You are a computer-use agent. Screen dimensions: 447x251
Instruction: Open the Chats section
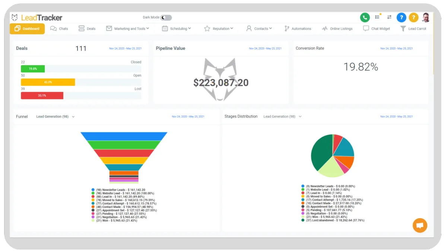pyautogui.click(x=59, y=29)
